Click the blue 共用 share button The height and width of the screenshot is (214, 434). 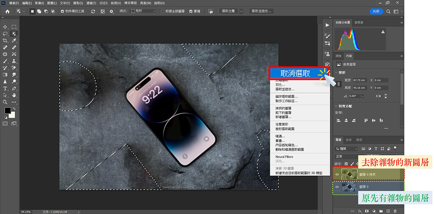coord(376,11)
